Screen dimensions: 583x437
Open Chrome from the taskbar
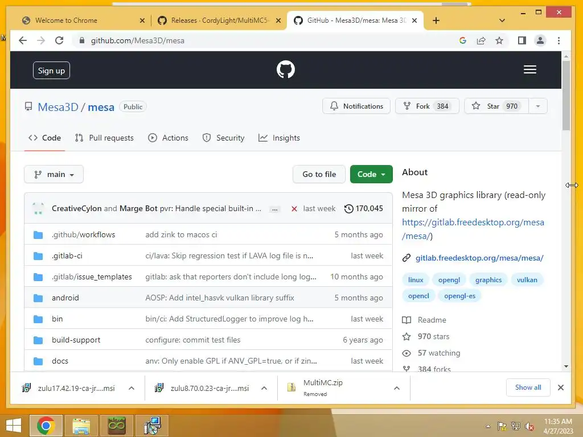click(x=46, y=426)
